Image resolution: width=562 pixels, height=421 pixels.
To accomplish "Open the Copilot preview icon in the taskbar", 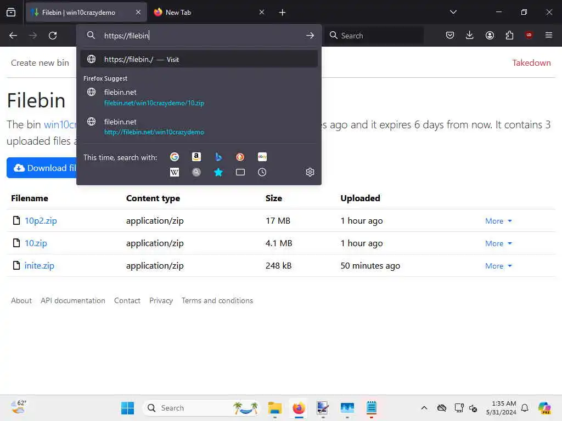I will pos(544,408).
